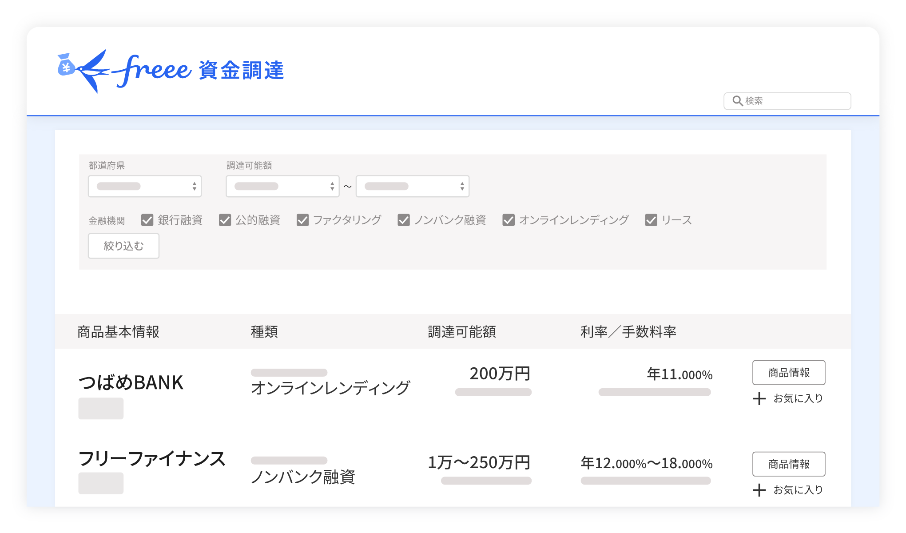Open 商品情報 for つばめBANK
Image resolution: width=906 pixels, height=533 pixels.
coord(789,373)
